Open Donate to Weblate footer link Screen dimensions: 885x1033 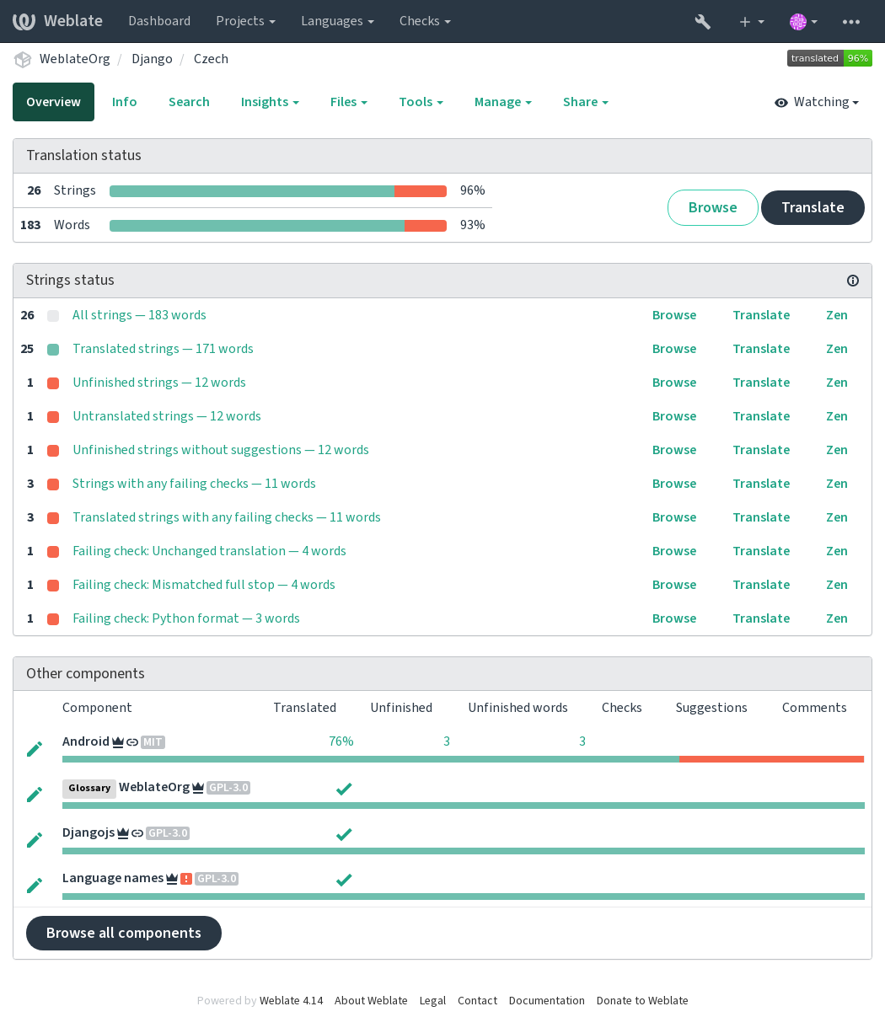click(x=642, y=1001)
